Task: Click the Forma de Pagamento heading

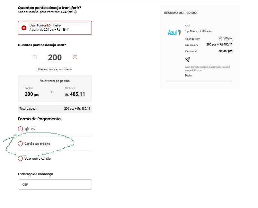Action: pyautogui.click(x=39, y=119)
